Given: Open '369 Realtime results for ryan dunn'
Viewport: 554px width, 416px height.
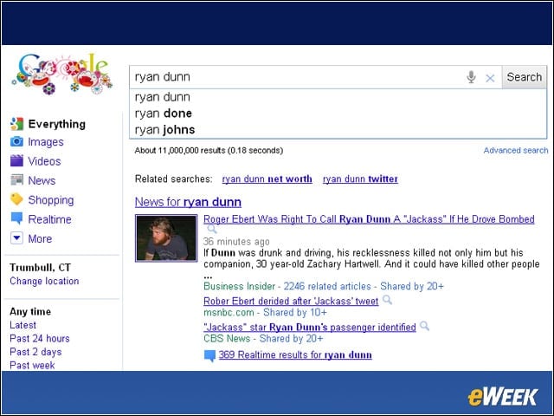Looking at the screenshot, I should tap(295, 354).
